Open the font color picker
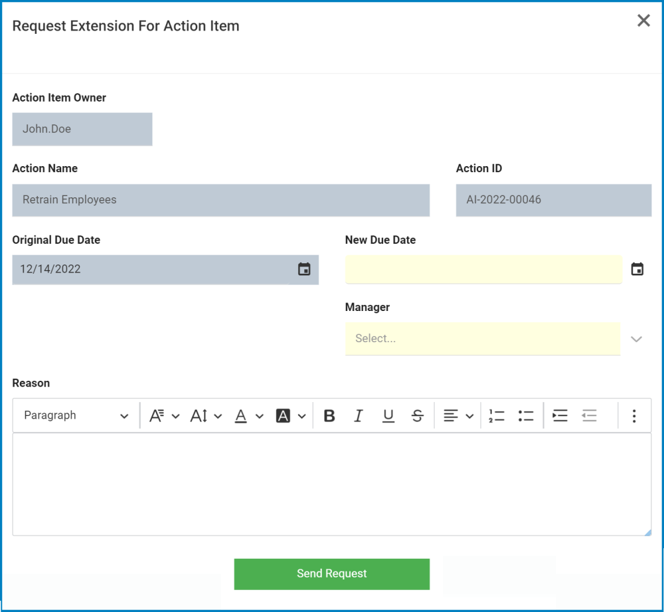 pos(249,416)
